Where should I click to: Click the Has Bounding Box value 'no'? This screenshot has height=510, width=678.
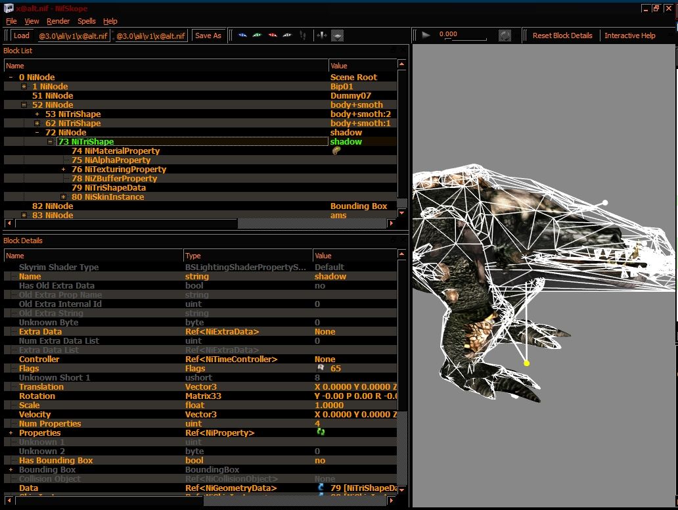320,460
